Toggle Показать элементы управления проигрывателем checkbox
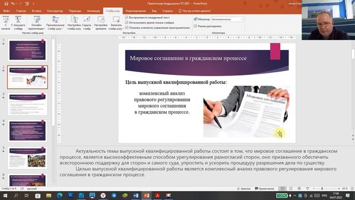 (x=126, y=27)
